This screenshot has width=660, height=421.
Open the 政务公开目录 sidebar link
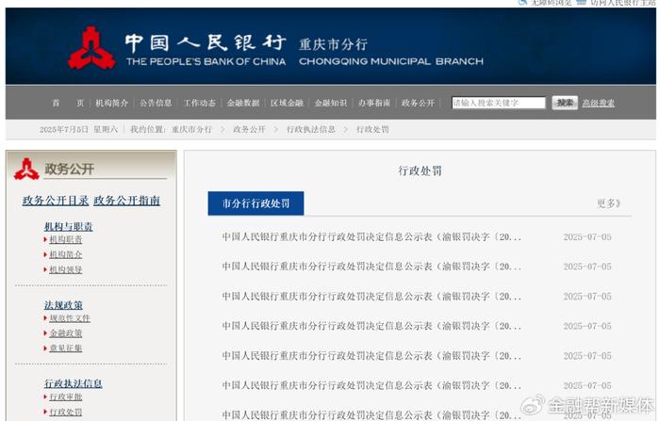tap(56, 201)
